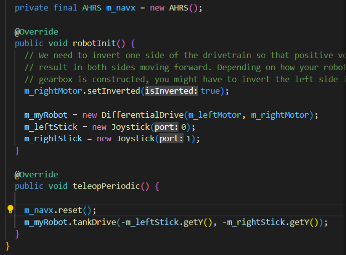The width and height of the screenshot is (346, 255).
Task: Click 'm_navx' in the field declaration
Action: (121, 8)
